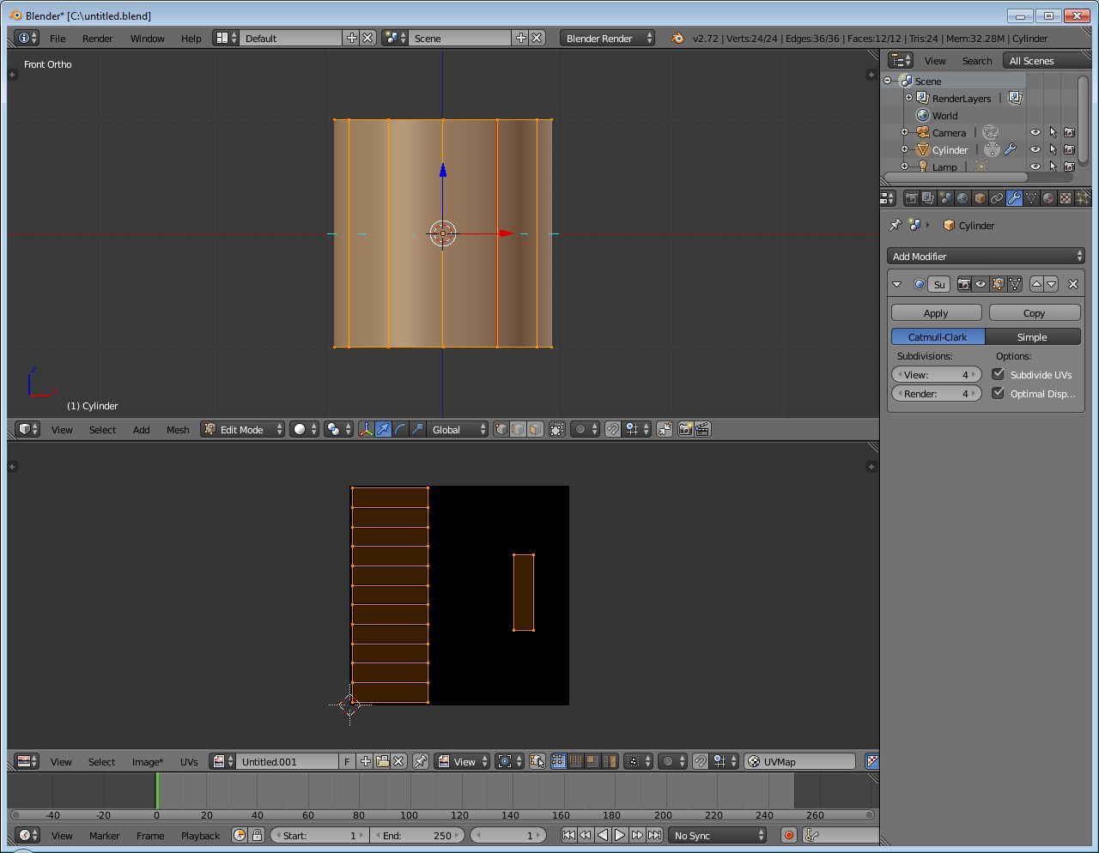Screen dimensions: 1099x853
Task: Select Catmull-Clark subdivision type
Action: click(938, 337)
